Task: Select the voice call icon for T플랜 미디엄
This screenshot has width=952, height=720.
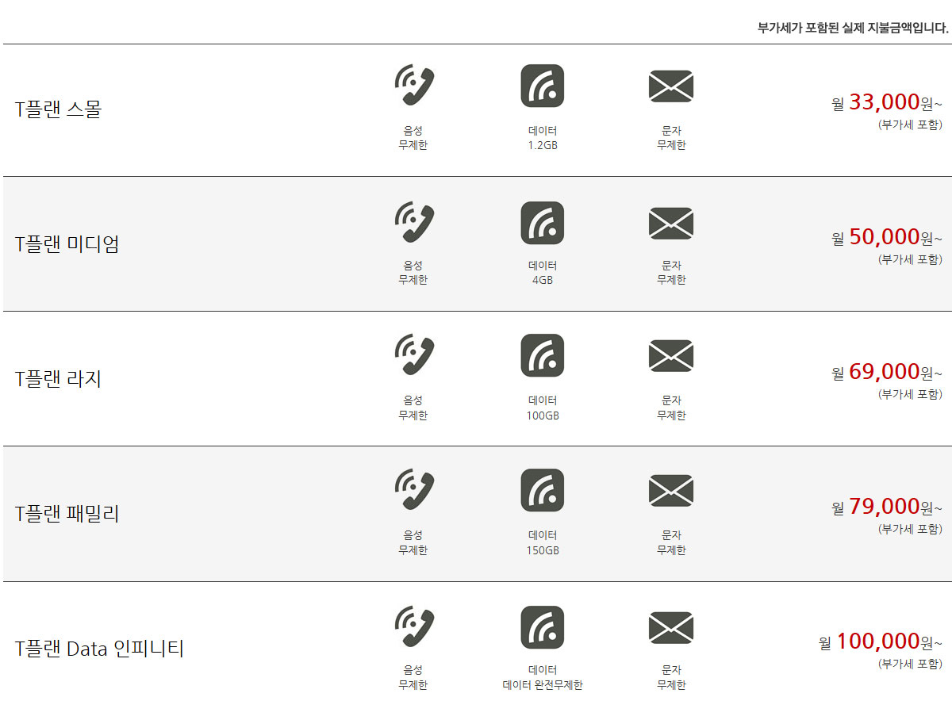Action: click(x=414, y=223)
